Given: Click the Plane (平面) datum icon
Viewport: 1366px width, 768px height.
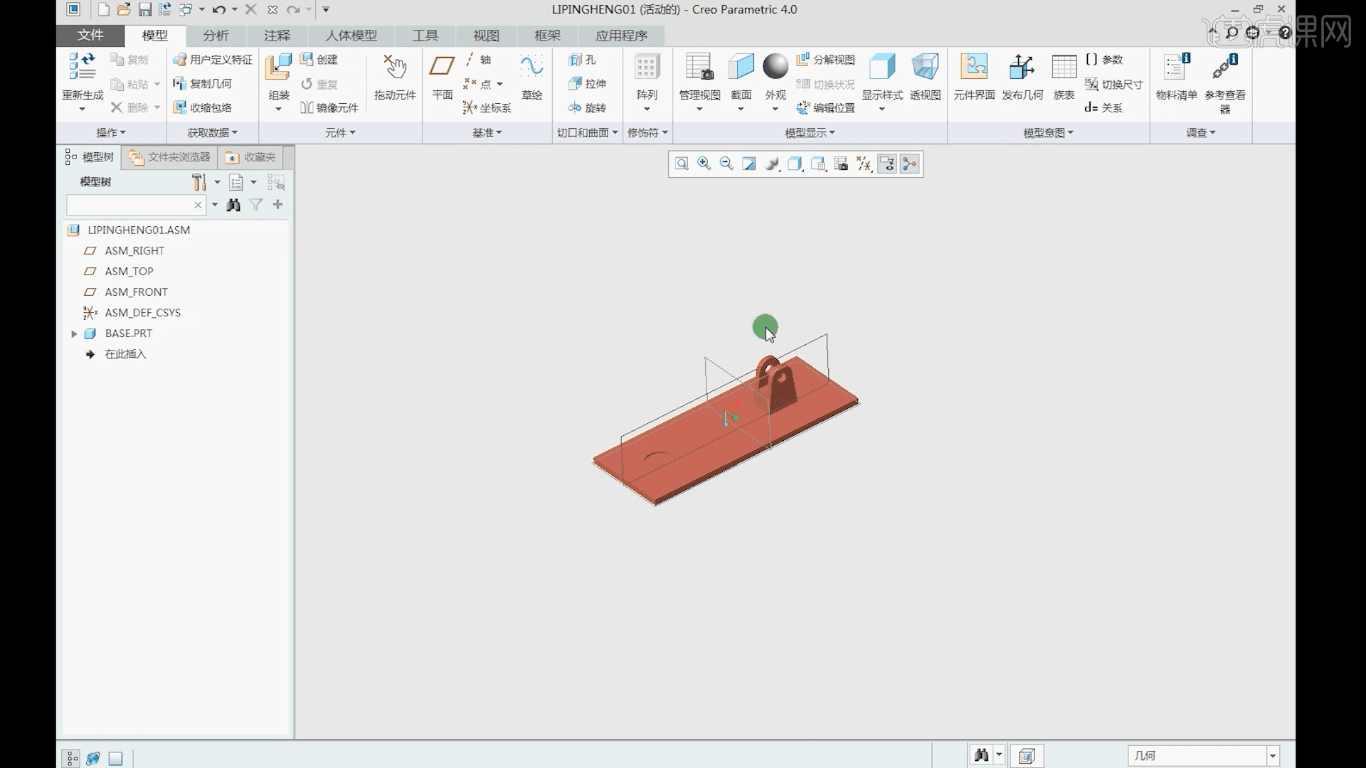Looking at the screenshot, I should 442,67.
